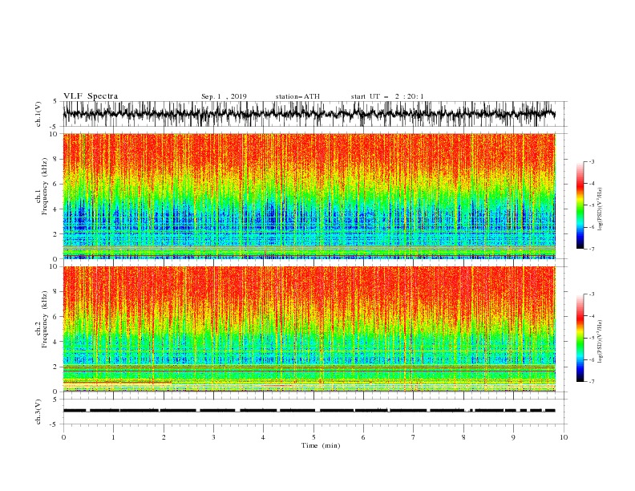This screenshot has height=491, width=635.
Task: Click the "-7" label on ch.2 color bar
Action: (x=592, y=381)
